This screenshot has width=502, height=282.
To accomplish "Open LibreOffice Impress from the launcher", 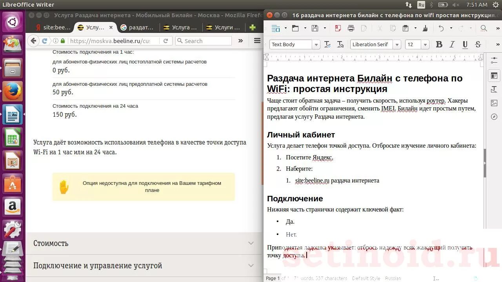I will [x=13, y=160].
